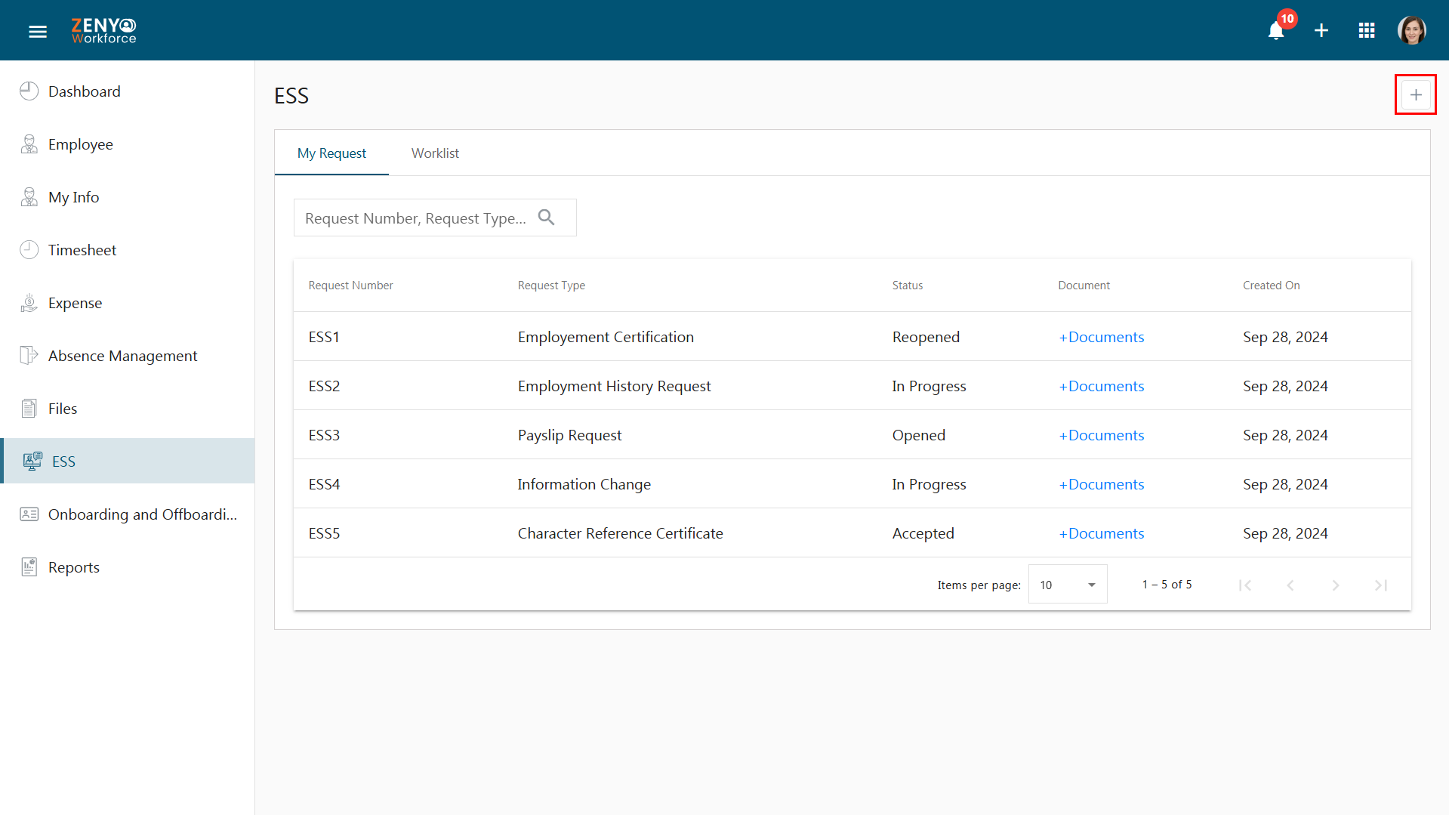Click the Dashboard sidebar icon
1449x815 pixels.
[x=29, y=91]
